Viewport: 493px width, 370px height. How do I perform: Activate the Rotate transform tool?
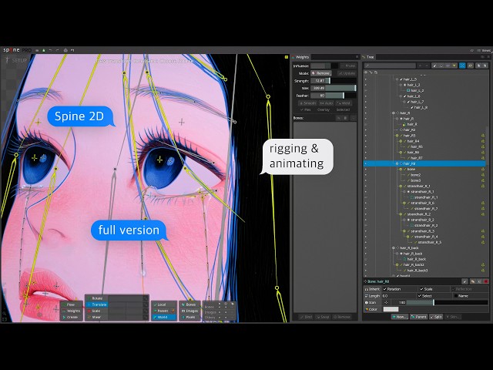(97, 298)
